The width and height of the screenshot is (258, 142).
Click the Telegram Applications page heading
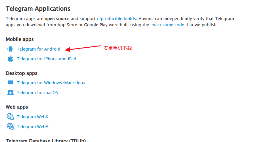38,9
